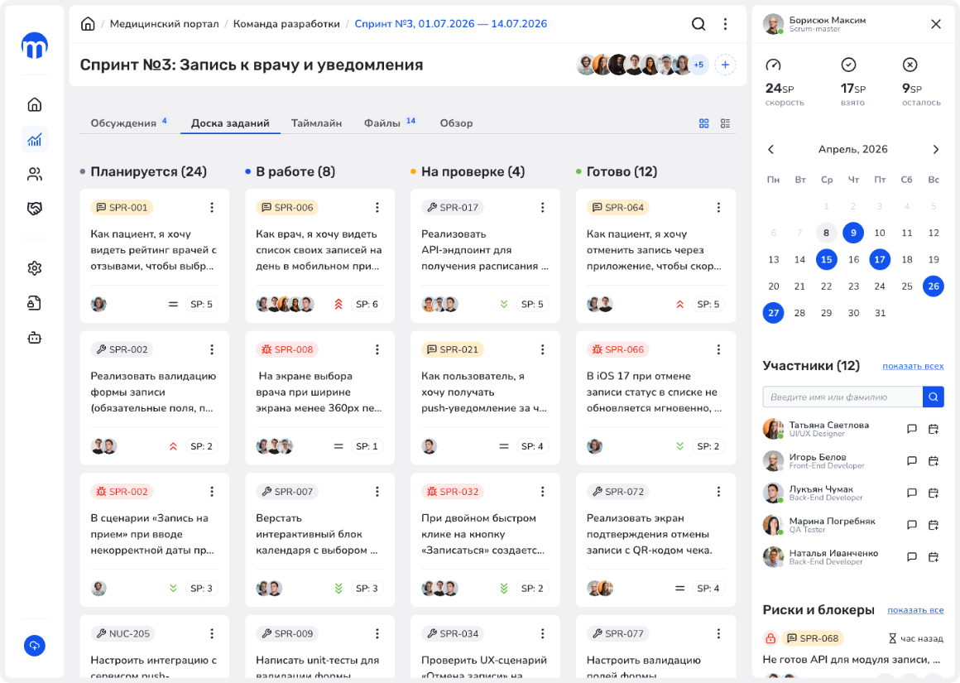Image resolution: width=960 pixels, height=683 pixels.
Task: Open the SPR-068 blocker tag
Action: click(813, 638)
